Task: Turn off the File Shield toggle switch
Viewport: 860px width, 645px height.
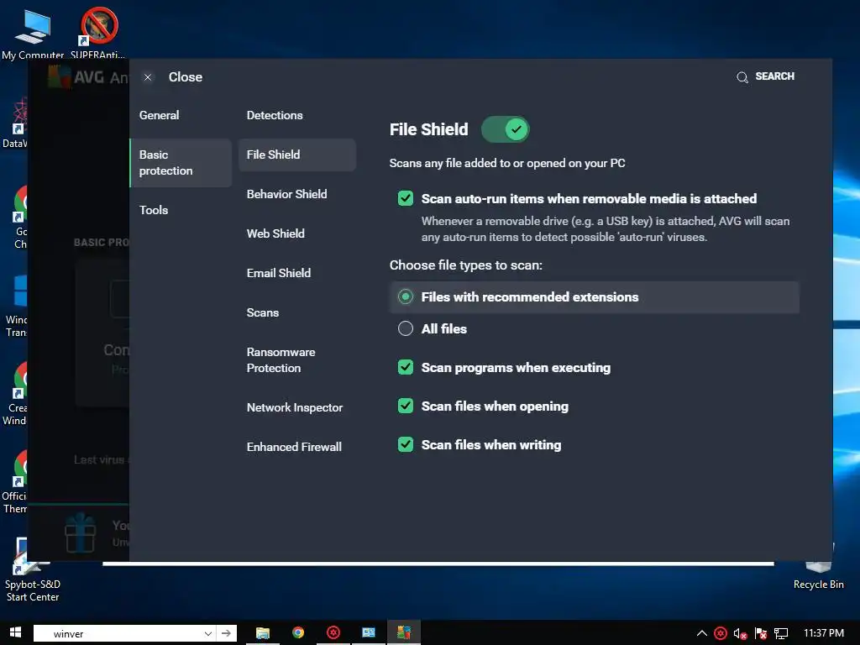Action: pyautogui.click(x=505, y=129)
